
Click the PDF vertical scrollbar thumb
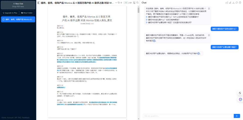coord(138,10)
